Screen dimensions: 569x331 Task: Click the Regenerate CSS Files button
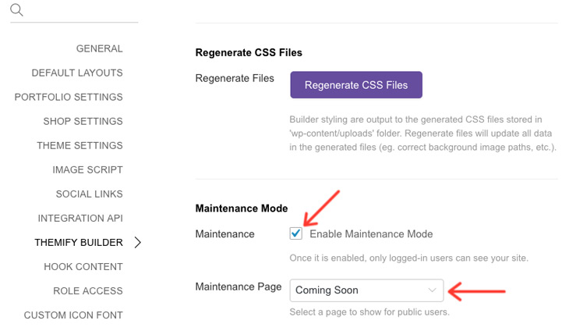click(x=356, y=84)
